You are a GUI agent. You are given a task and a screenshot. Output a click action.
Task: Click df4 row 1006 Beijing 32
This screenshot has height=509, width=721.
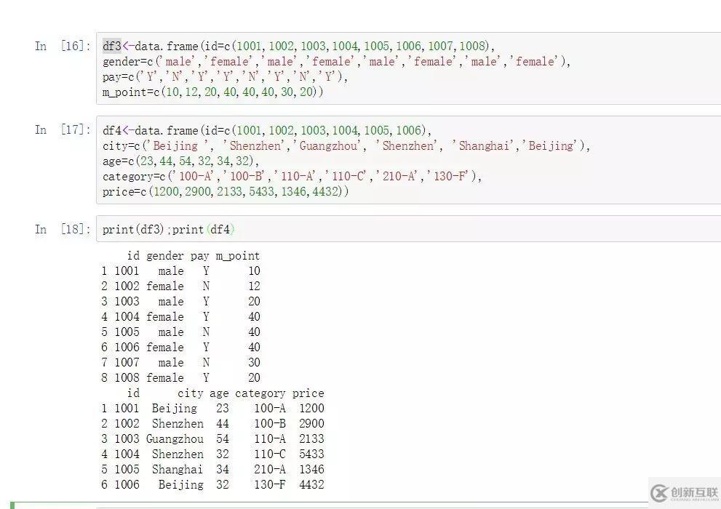(x=213, y=484)
